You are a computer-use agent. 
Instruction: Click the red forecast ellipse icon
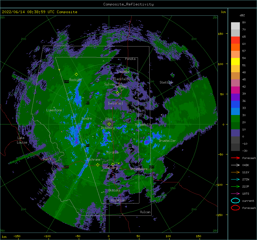(x=235, y=208)
